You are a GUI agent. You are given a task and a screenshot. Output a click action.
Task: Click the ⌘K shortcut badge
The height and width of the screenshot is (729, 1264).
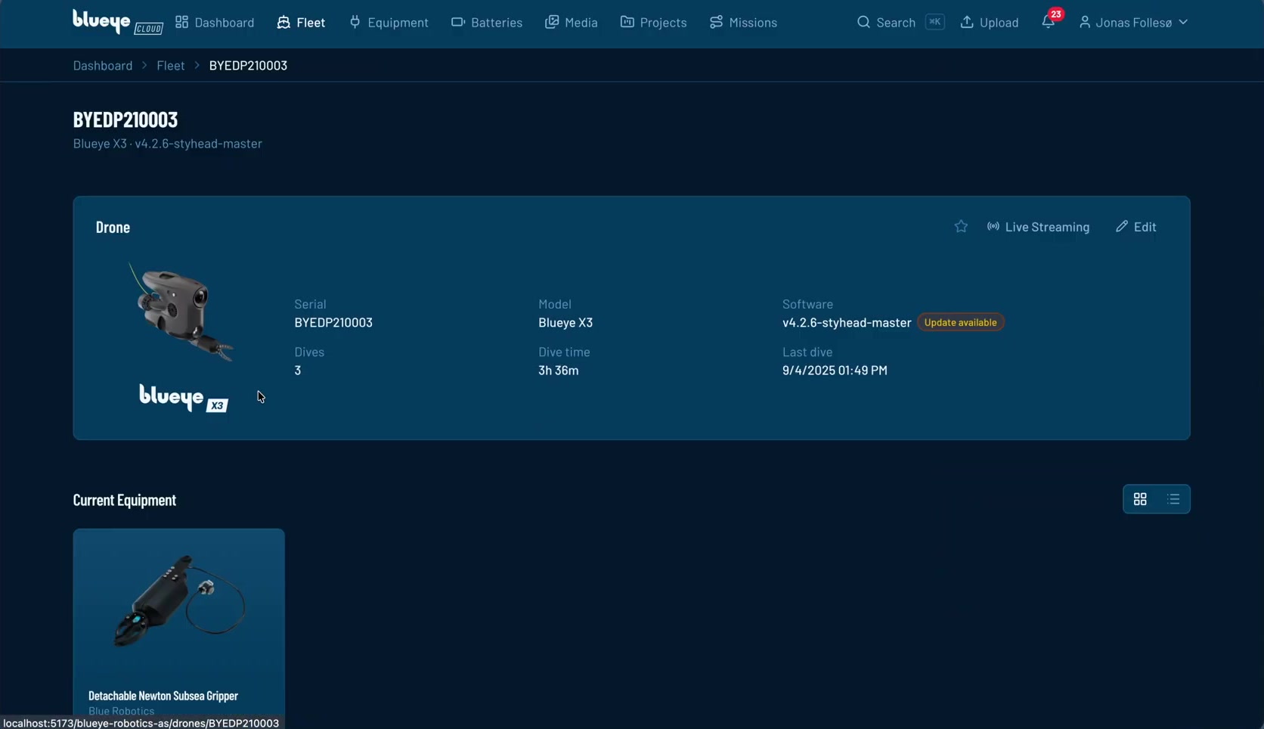click(935, 22)
